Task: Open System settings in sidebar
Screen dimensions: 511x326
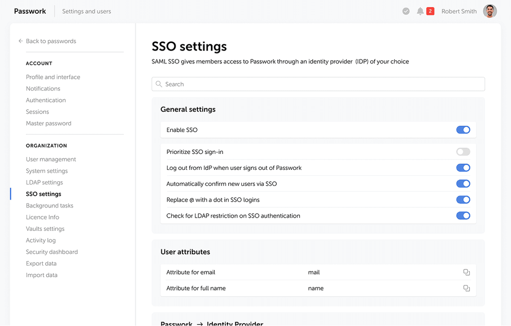Action: click(x=47, y=171)
